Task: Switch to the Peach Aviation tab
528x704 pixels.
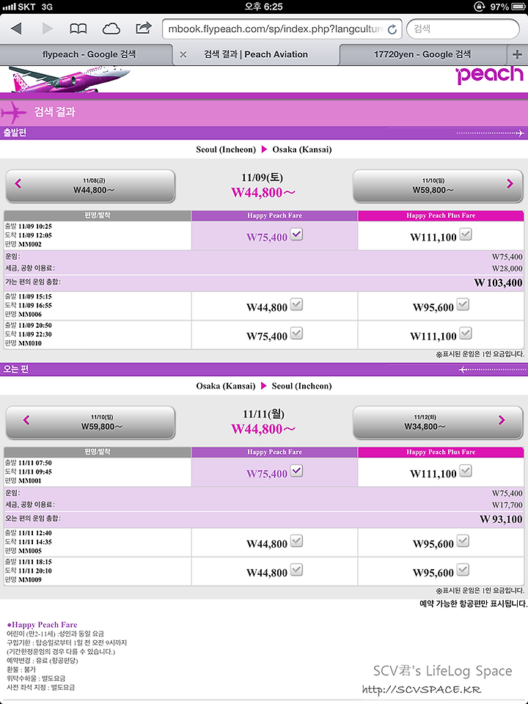Action: pyautogui.click(x=256, y=54)
